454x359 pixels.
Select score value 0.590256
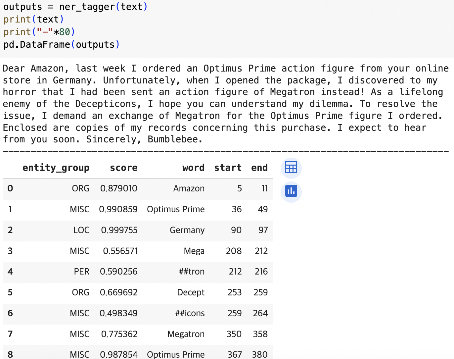coord(118,272)
